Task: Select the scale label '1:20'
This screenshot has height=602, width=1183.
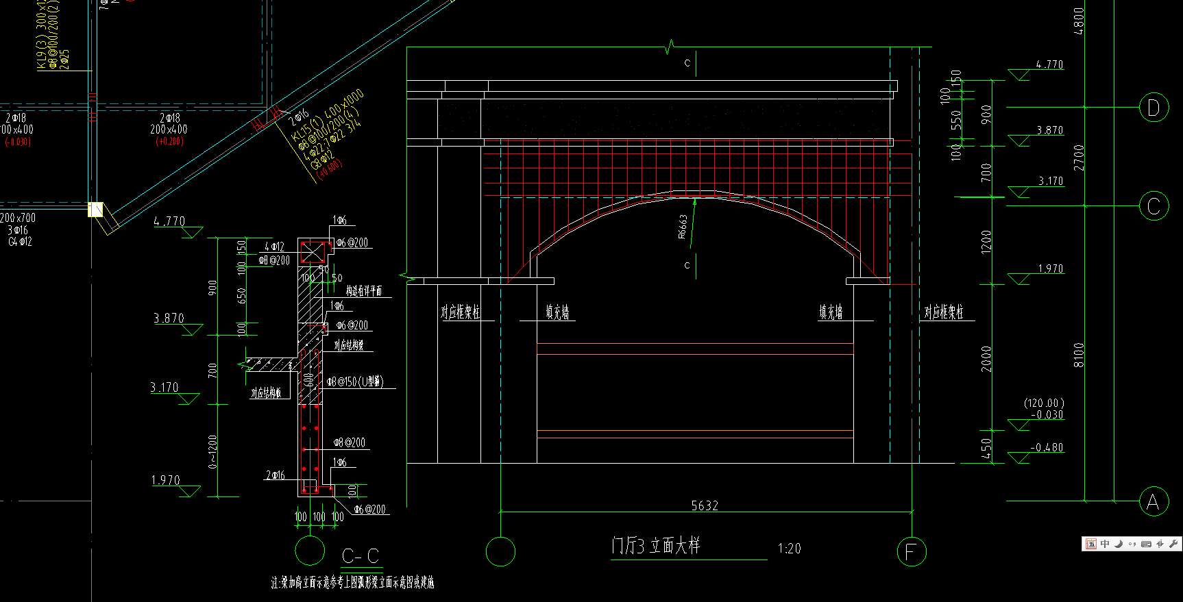Action: (x=789, y=549)
